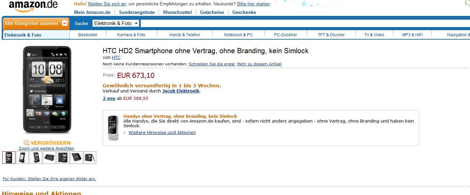Select the first HTC HD2 thumbnail

click(9, 157)
